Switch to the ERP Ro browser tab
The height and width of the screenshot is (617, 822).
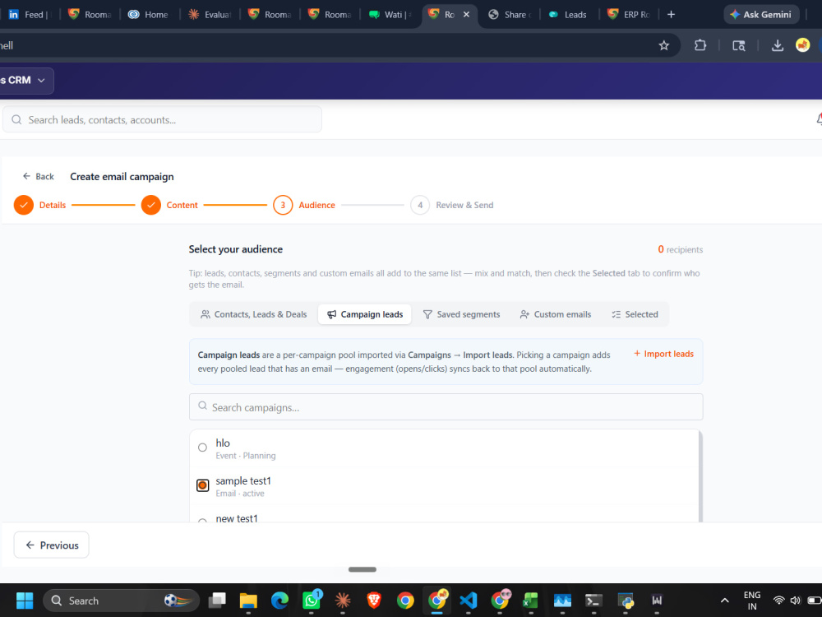pos(629,15)
